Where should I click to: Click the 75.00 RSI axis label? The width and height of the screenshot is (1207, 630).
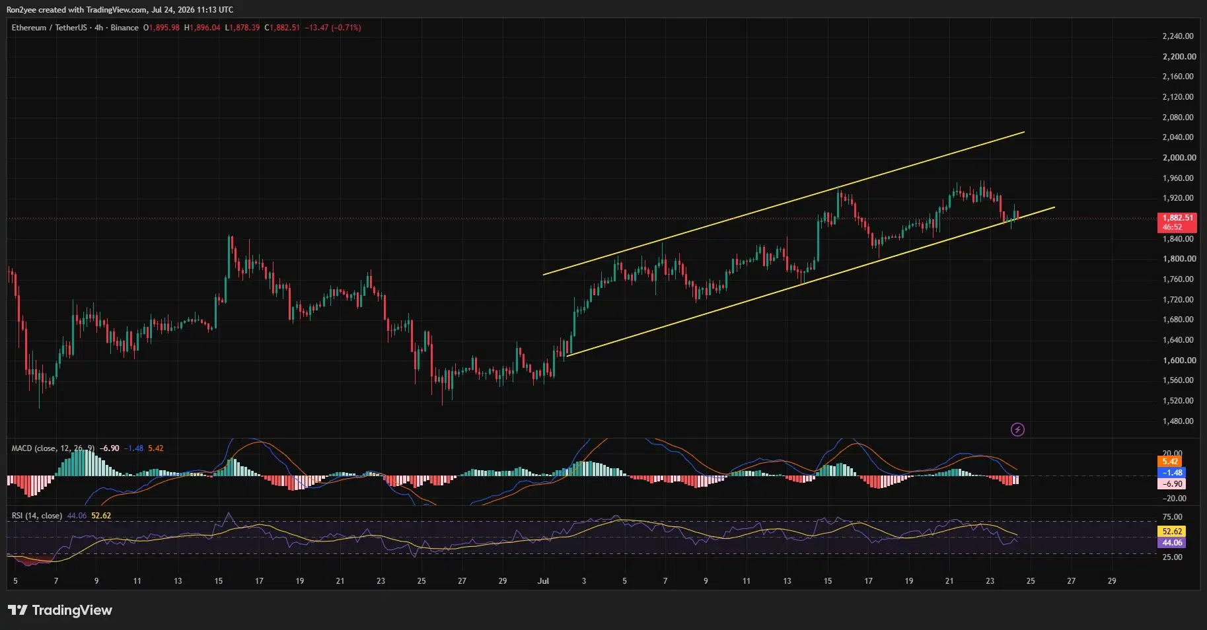tap(1173, 517)
